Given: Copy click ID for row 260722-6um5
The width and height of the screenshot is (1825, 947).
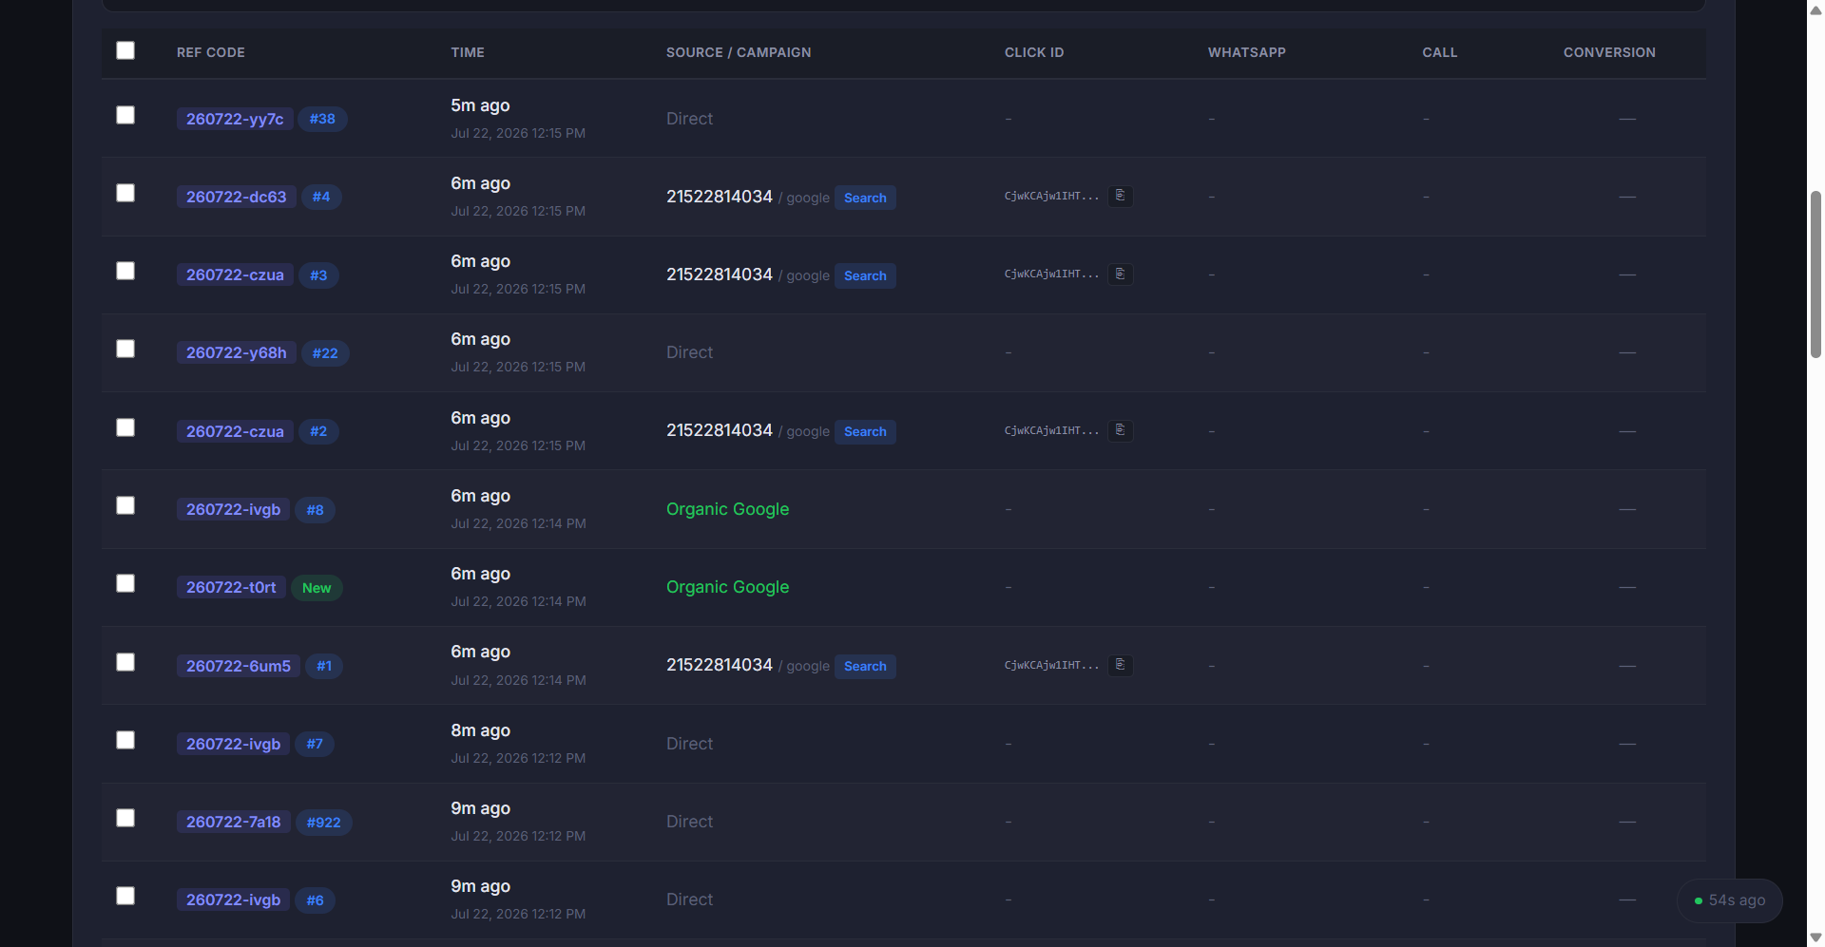Looking at the screenshot, I should point(1120,665).
